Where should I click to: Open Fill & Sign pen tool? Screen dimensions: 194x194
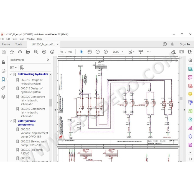click(x=190, y=128)
